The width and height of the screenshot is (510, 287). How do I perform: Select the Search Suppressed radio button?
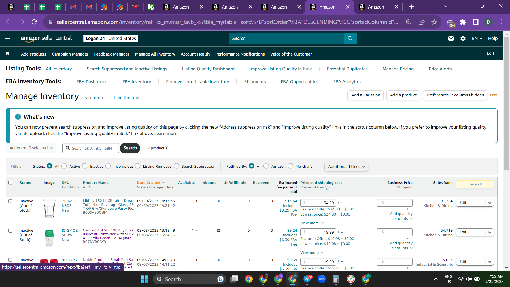[x=176, y=166]
